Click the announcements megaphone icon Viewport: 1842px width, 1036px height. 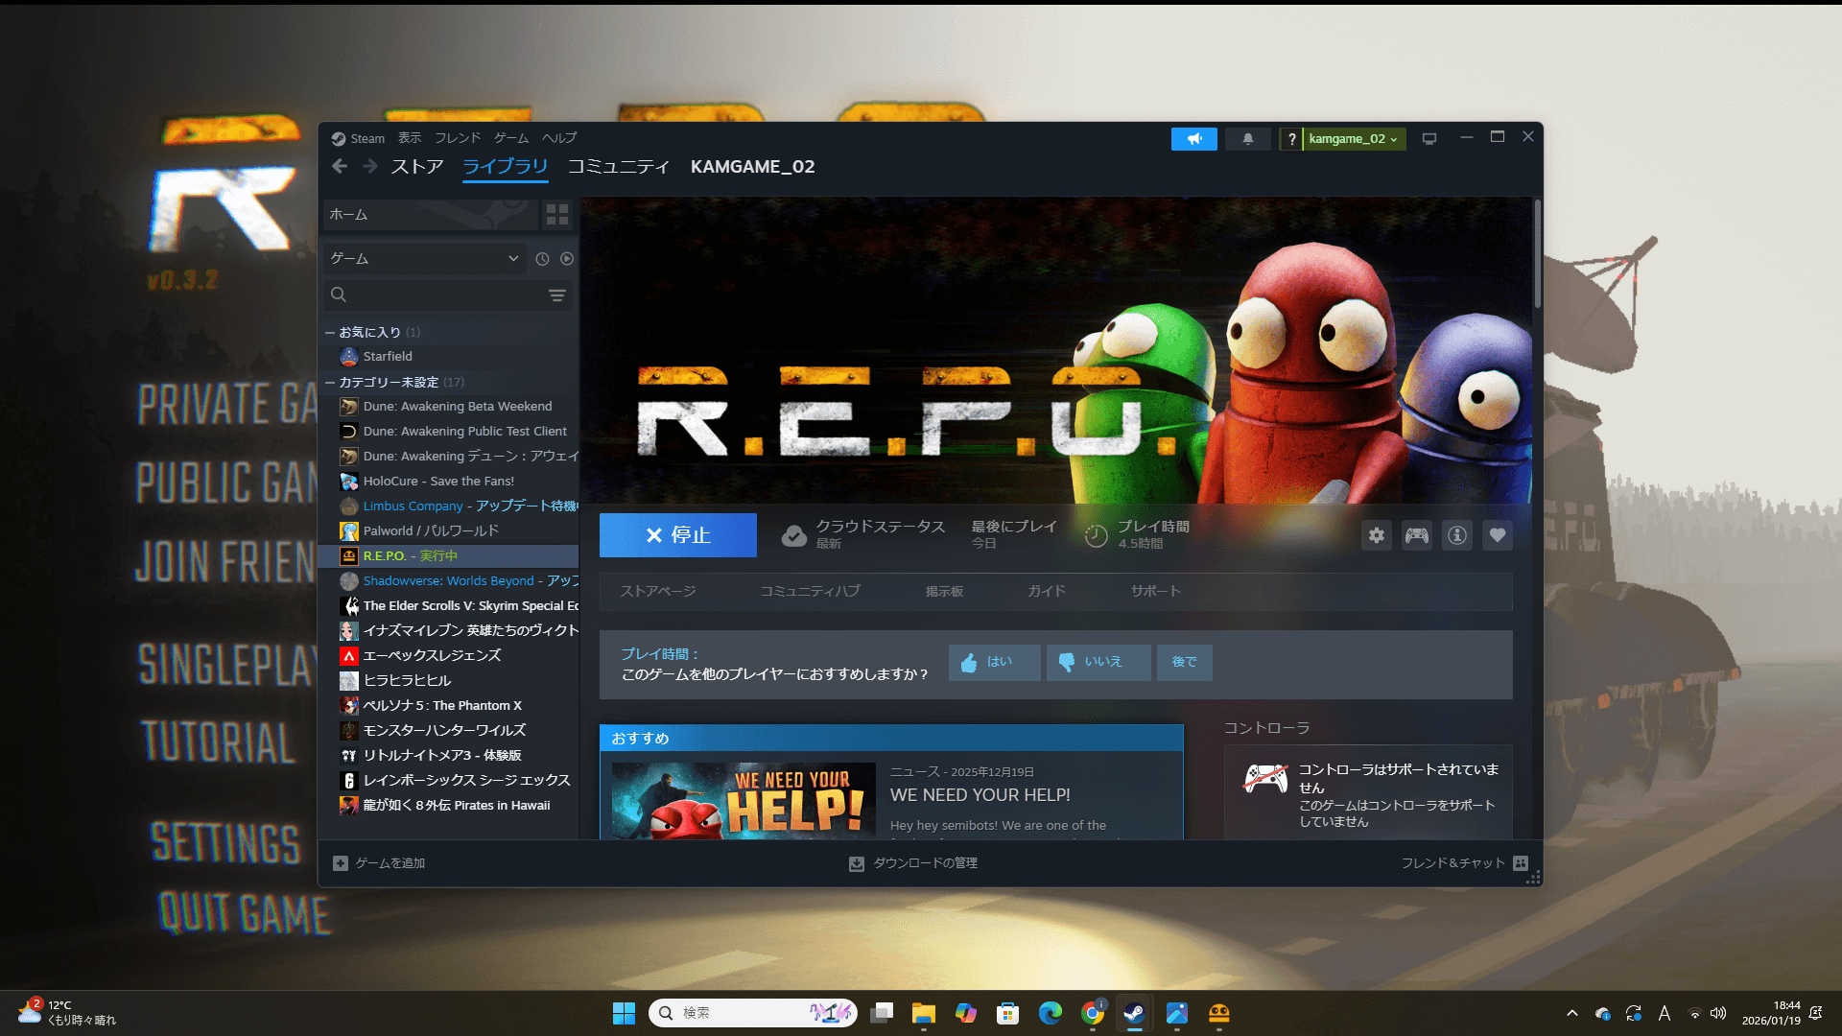[1193, 139]
